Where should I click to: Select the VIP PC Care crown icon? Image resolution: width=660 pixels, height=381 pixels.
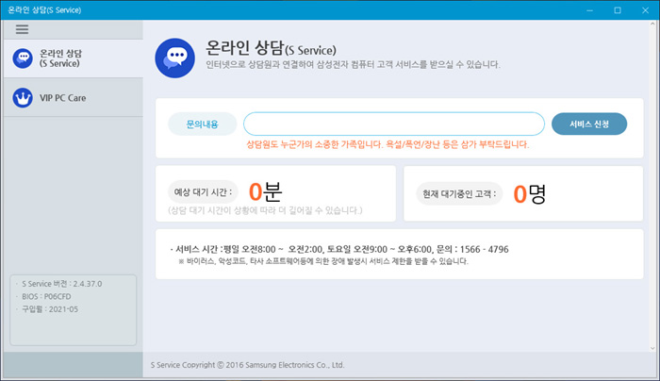[23, 98]
